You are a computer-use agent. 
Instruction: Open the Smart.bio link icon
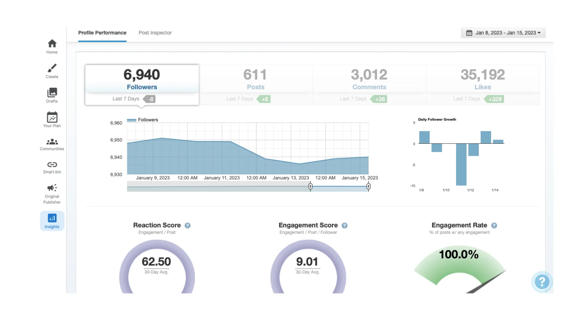coord(52,165)
